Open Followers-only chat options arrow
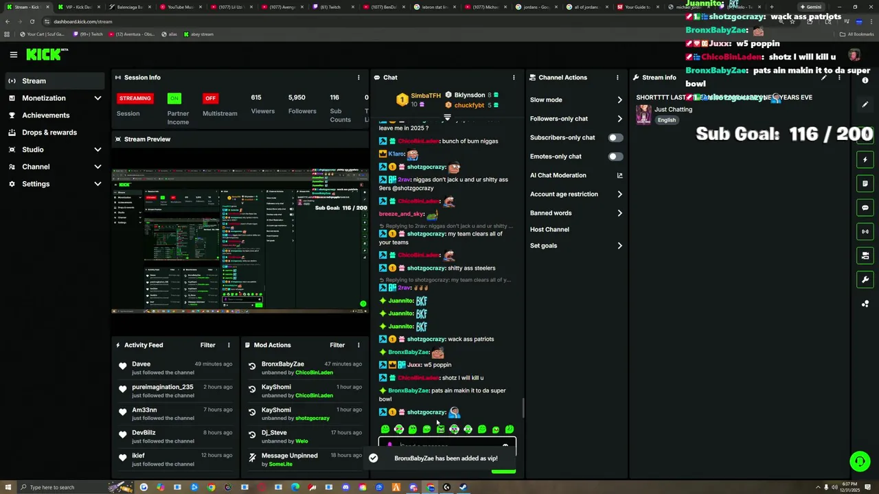879x494 pixels. tap(619, 119)
